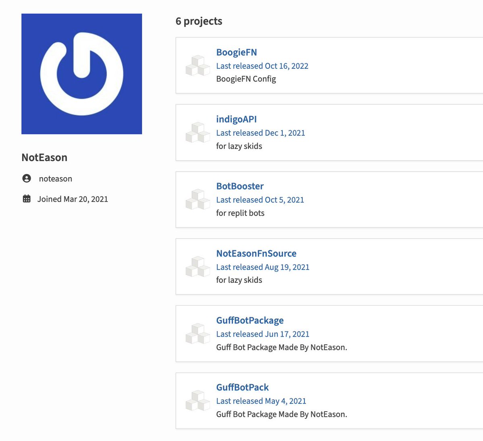Click the package cubes icon for GuffBotPack

click(198, 400)
